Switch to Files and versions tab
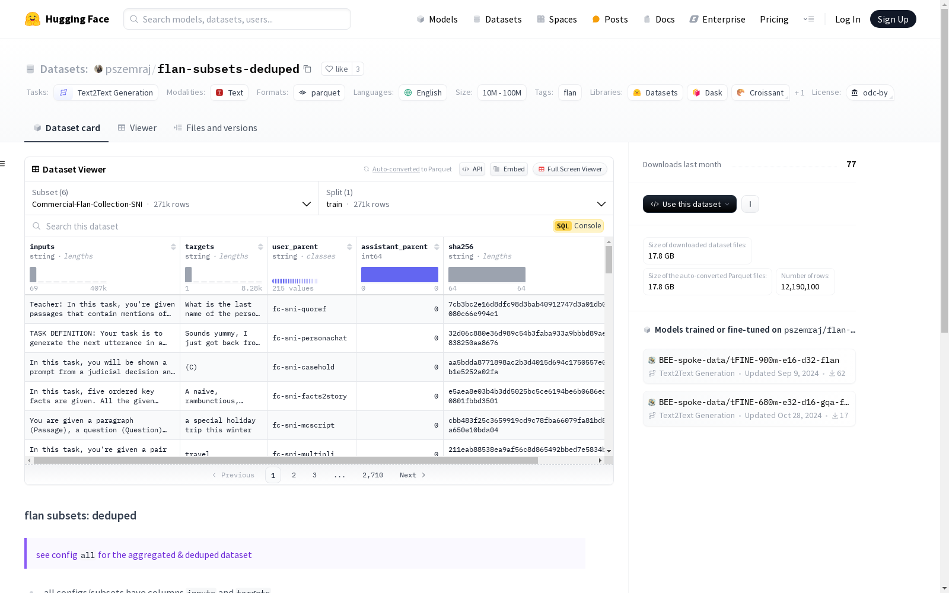 tap(215, 128)
